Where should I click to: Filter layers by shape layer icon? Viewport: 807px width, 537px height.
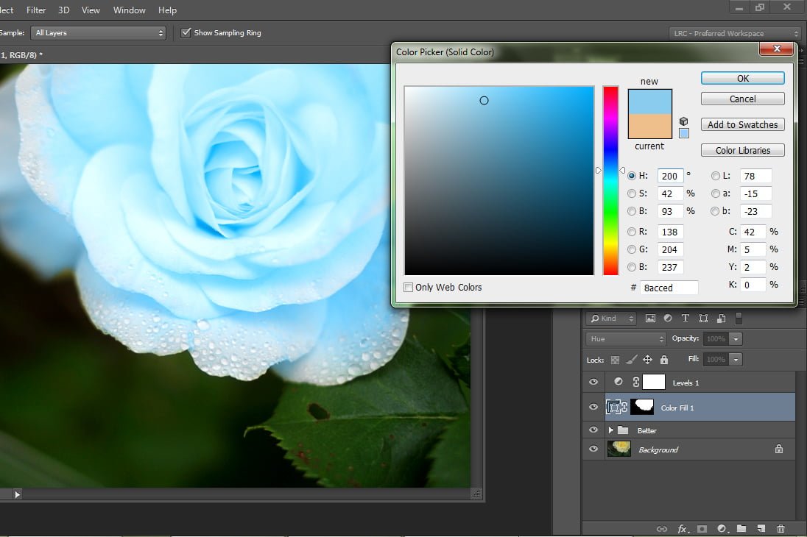click(704, 319)
